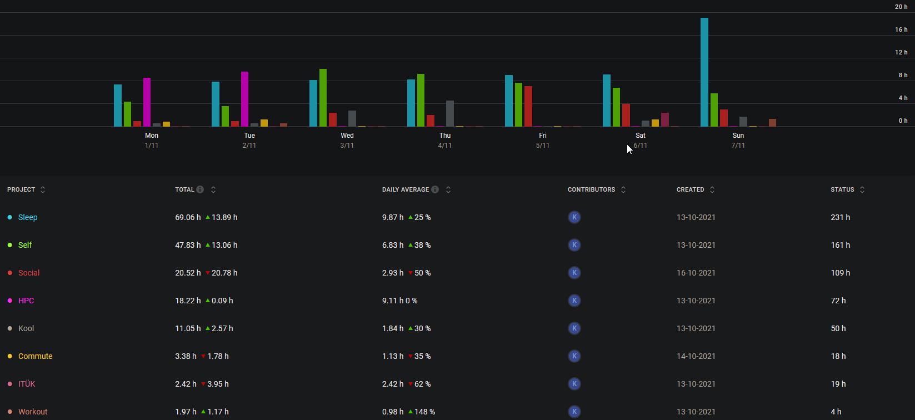
Task: Open the Kool project
Action: pos(26,328)
